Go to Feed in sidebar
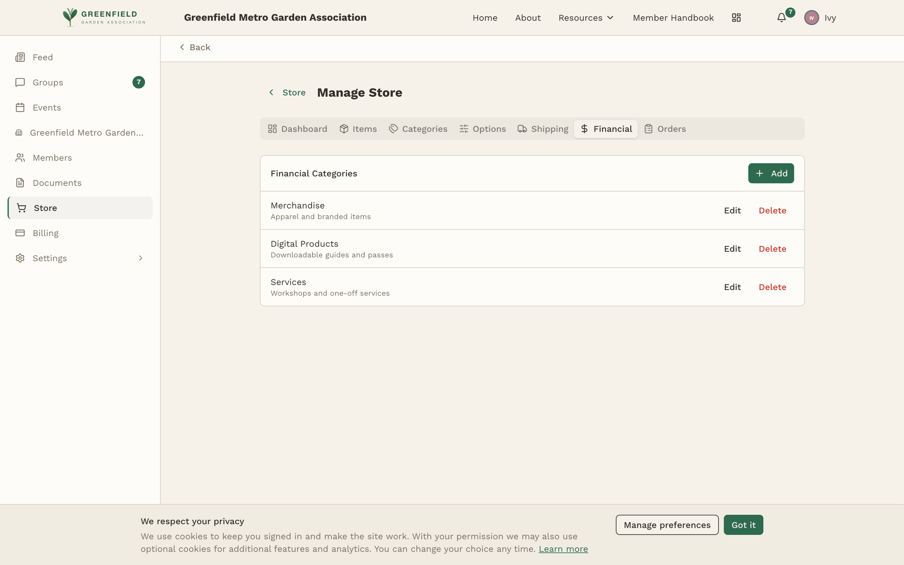The width and height of the screenshot is (904, 565). (x=80, y=57)
